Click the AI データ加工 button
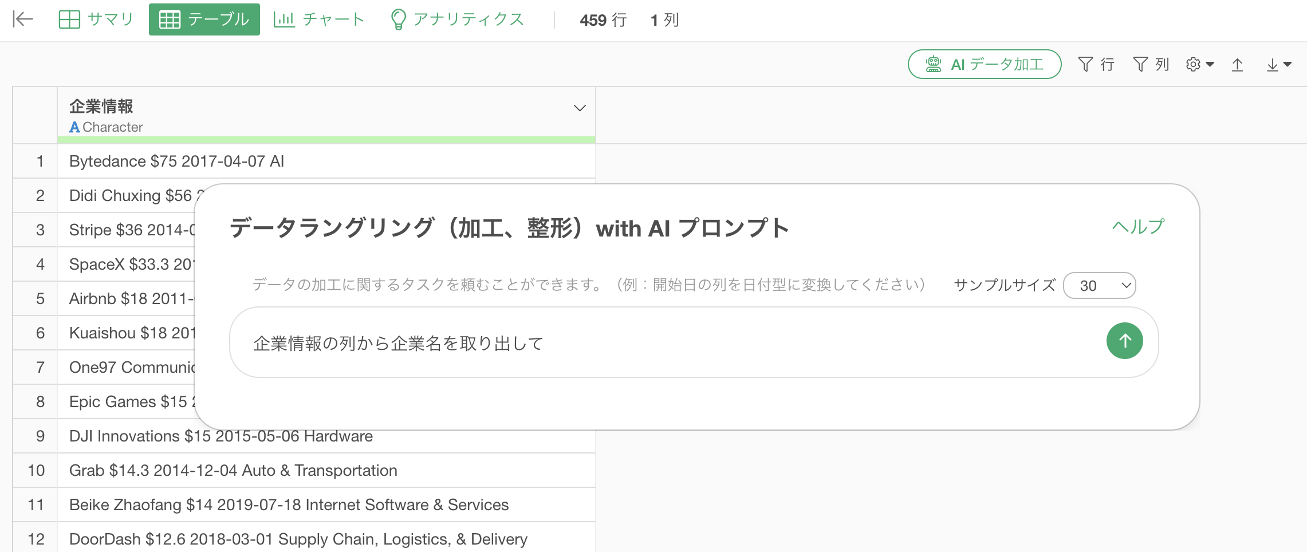 [984, 64]
